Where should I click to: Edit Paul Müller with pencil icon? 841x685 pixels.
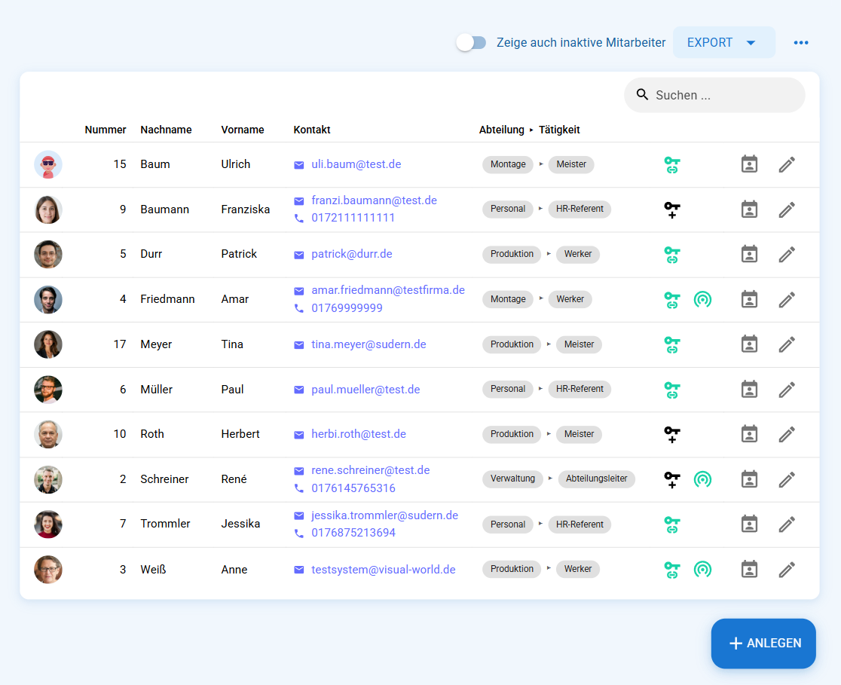click(x=786, y=390)
